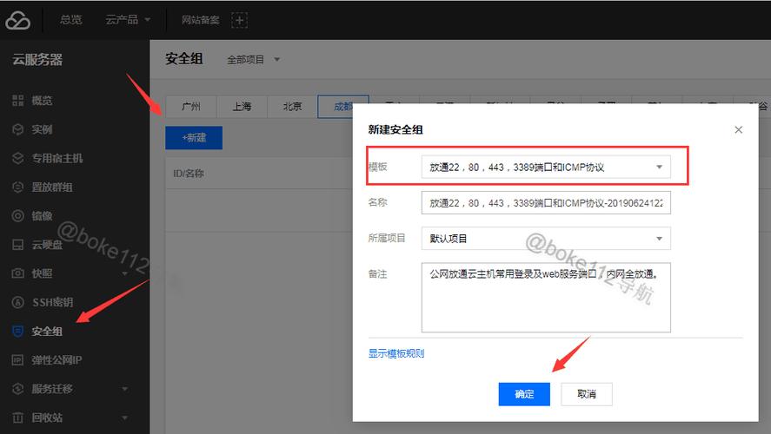Open 专用宿主机 in the sidebar
The width and height of the screenshot is (771, 434).
pyautogui.click(x=57, y=158)
